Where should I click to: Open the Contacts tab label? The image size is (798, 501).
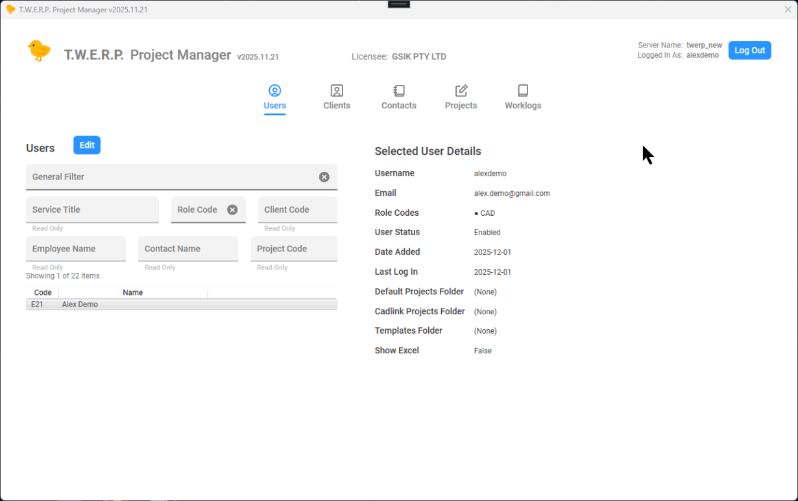(x=399, y=106)
